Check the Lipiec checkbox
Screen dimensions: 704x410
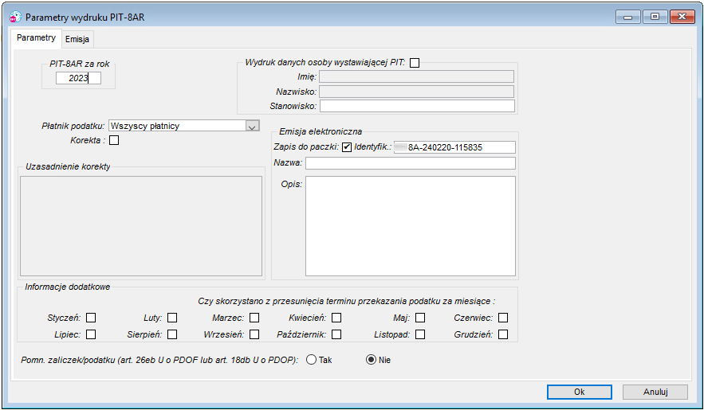pos(91,334)
